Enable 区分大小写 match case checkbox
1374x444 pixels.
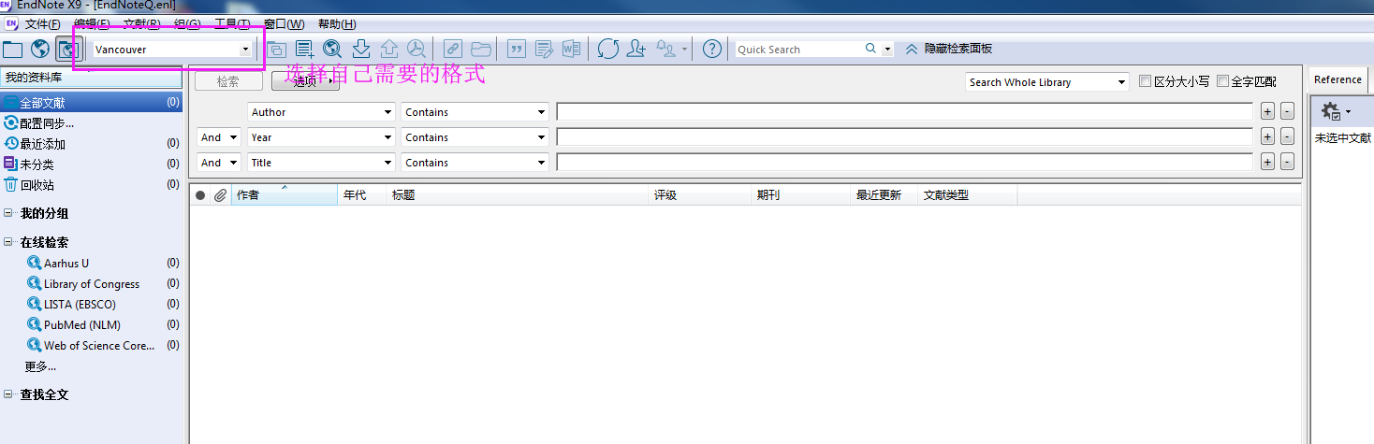pos(1145,82)
